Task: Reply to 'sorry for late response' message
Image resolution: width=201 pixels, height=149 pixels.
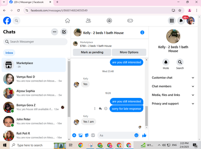Action: tap(100, 108)
